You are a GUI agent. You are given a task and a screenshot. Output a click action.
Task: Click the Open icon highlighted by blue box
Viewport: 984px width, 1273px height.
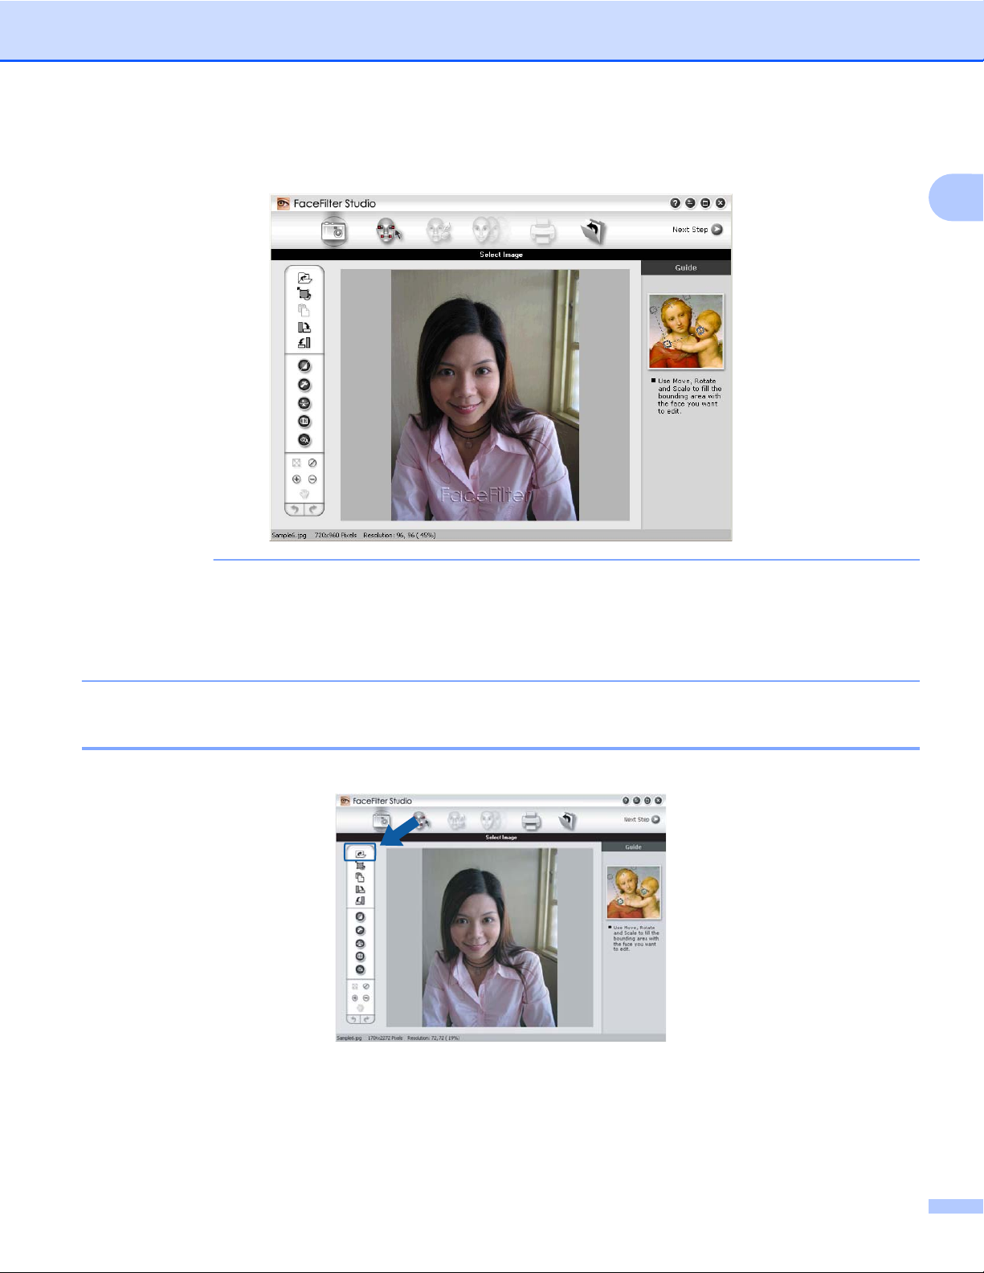click(x=360, y=853)
